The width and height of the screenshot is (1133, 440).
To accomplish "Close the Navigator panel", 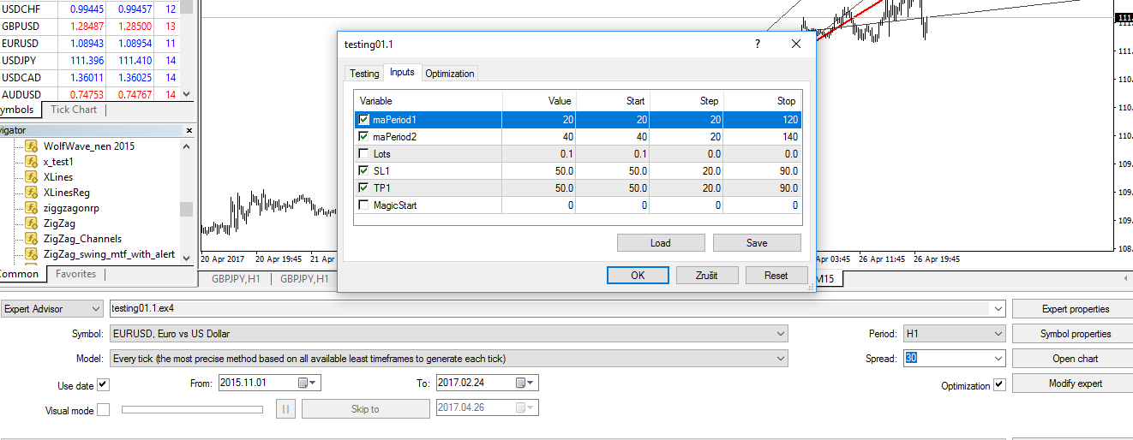I will click(189, 130).
